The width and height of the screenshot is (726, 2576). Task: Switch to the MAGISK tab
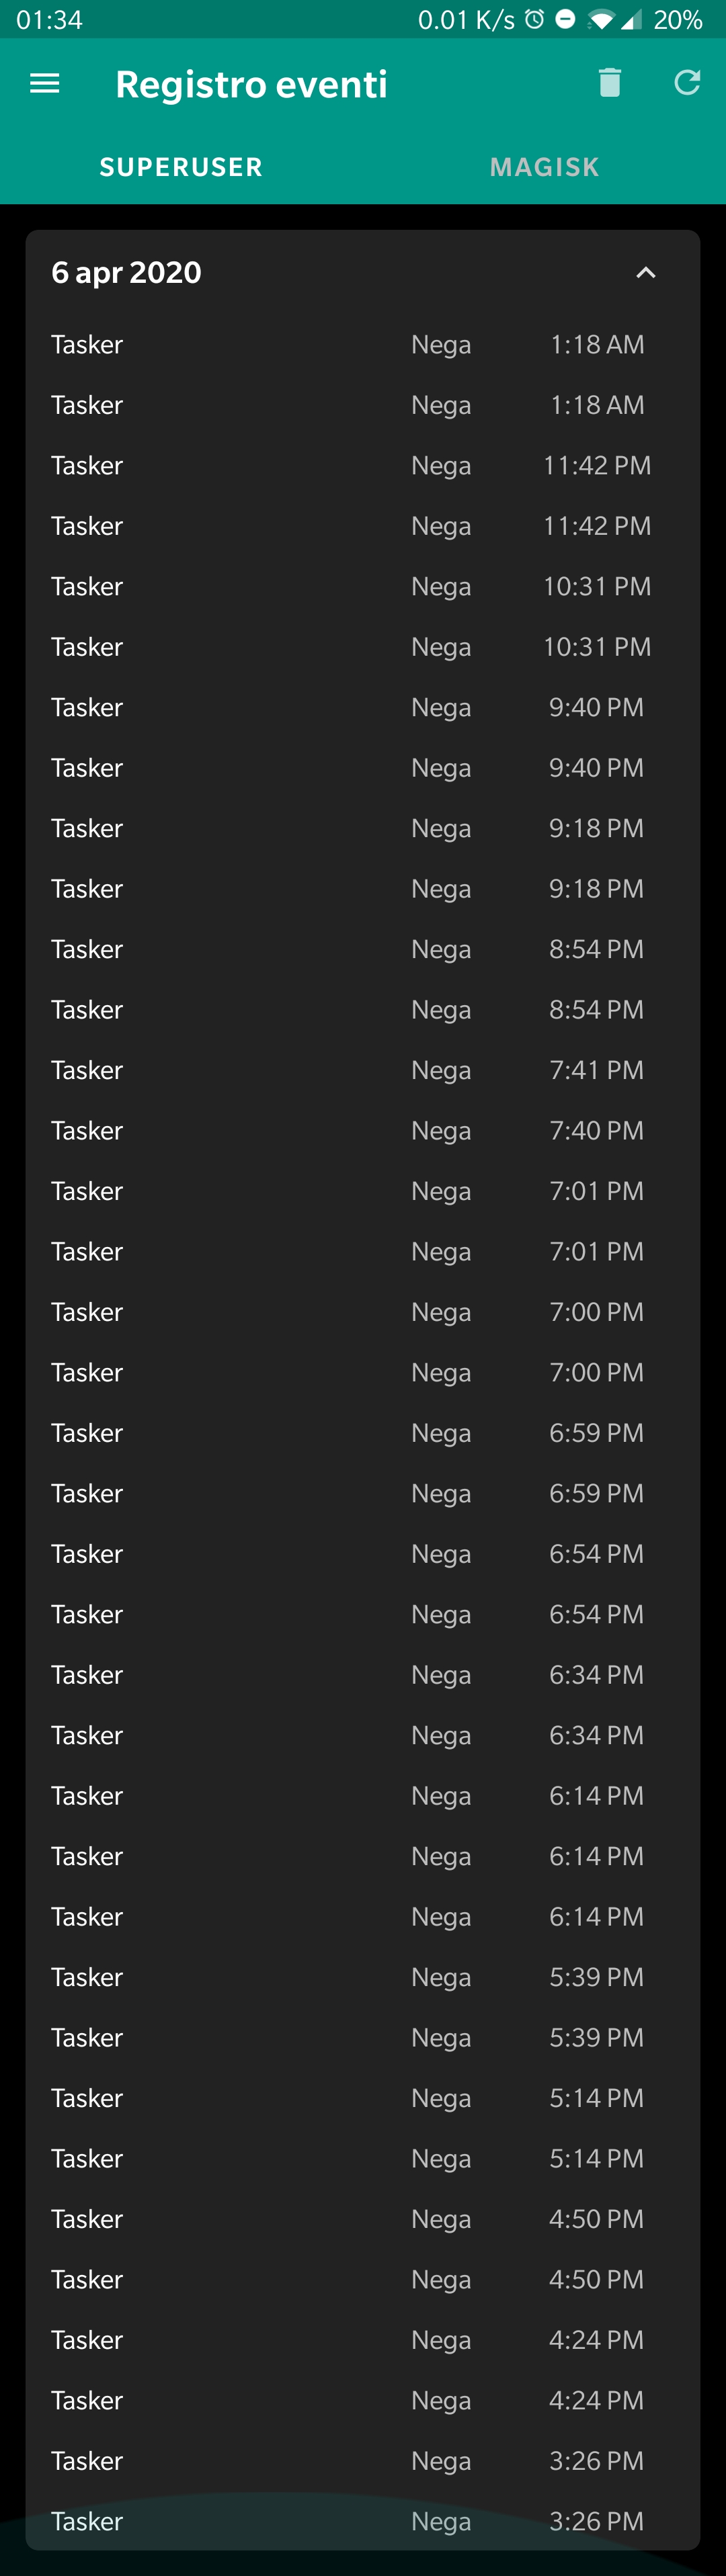544,167
